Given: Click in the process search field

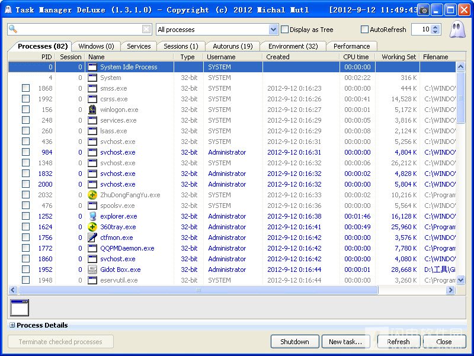Looking at the screenshot, I should [80, 29].
